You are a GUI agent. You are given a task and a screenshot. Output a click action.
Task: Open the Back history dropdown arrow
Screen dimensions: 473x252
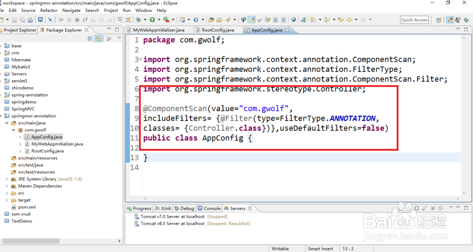pyautogui.click(x=356, y=19)
